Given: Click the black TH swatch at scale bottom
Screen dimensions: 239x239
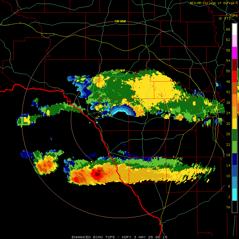Looking at the screenshot, I should [234, 207].
